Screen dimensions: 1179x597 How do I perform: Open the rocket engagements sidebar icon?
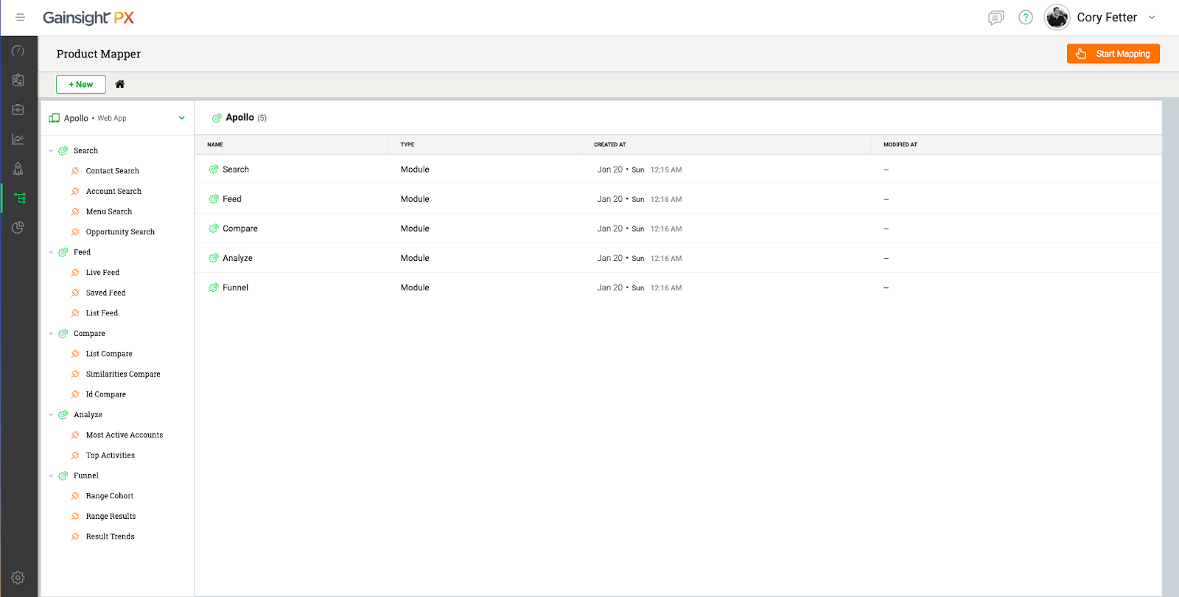(18, 169)
